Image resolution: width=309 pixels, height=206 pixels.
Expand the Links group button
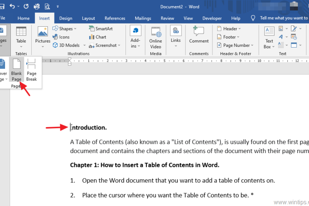click(176, 37)
